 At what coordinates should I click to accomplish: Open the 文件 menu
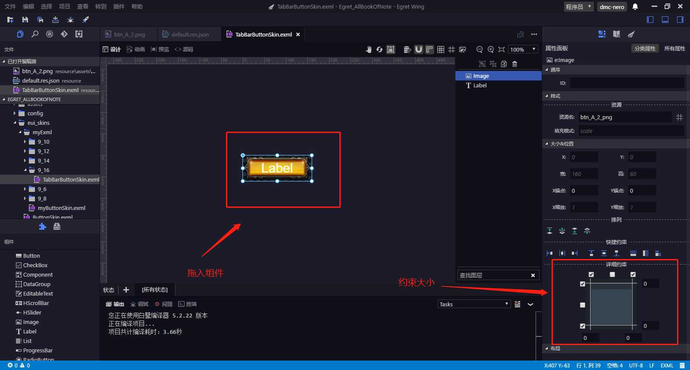(10, 6)
